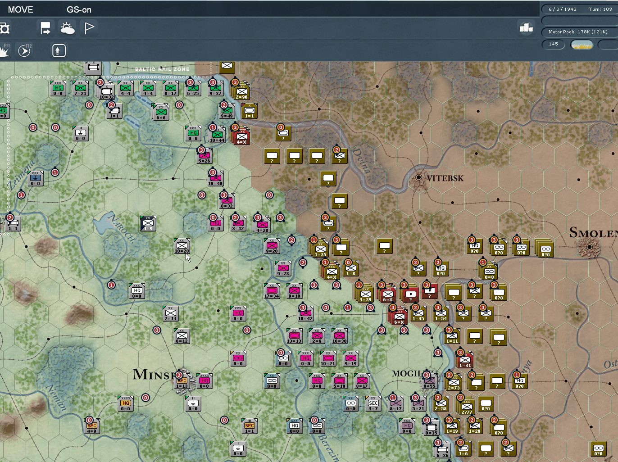Select the magenta unit labeled 10=42
Viewport: 618px width, 462px height.
[306, 313]
